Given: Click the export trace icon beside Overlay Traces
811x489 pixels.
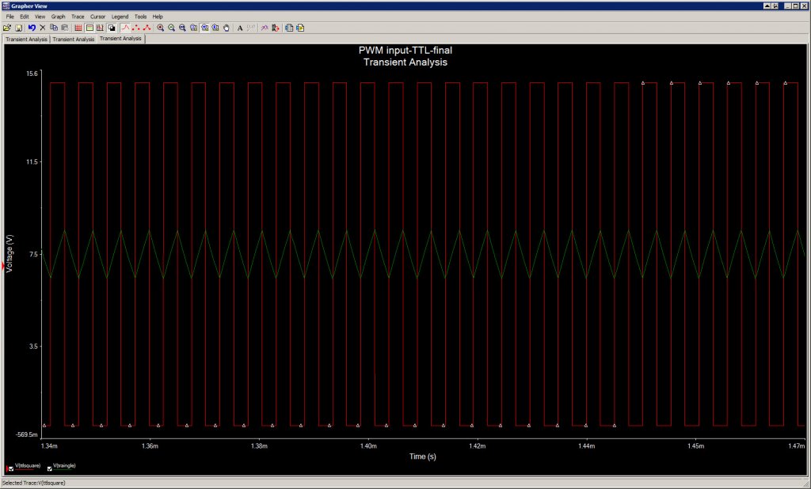Looking at the screenshot, I should (x=275, y=28).
